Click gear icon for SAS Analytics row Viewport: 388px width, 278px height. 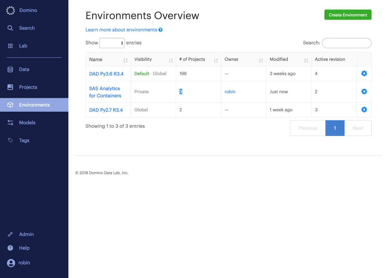pos(364,92)
